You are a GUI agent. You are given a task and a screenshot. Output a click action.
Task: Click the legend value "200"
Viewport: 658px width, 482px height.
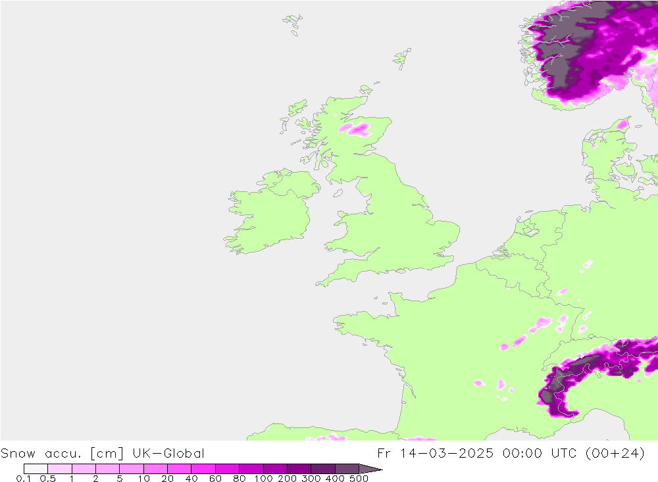coord(288,479)
